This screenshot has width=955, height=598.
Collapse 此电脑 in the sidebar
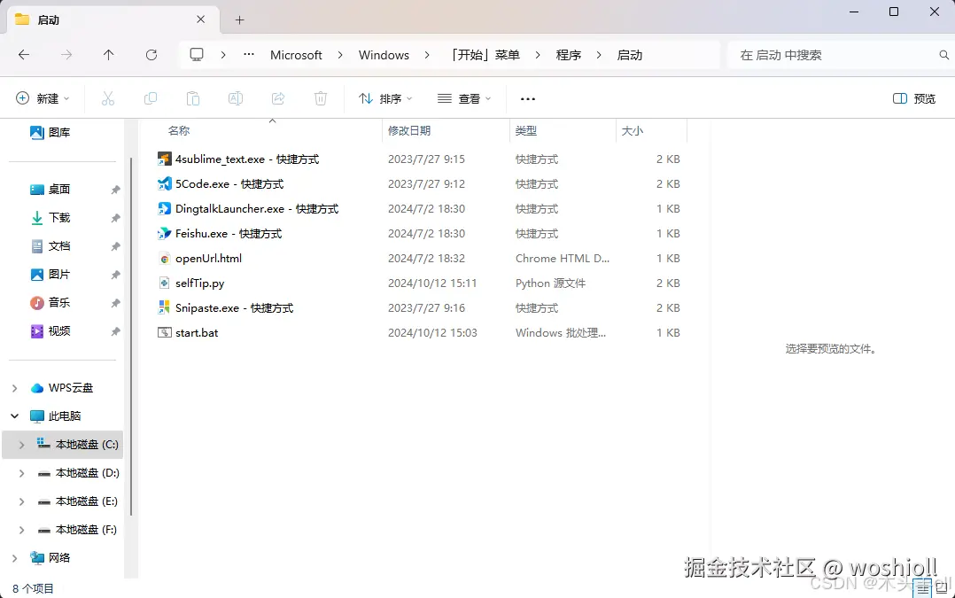(x=12, y=415)
